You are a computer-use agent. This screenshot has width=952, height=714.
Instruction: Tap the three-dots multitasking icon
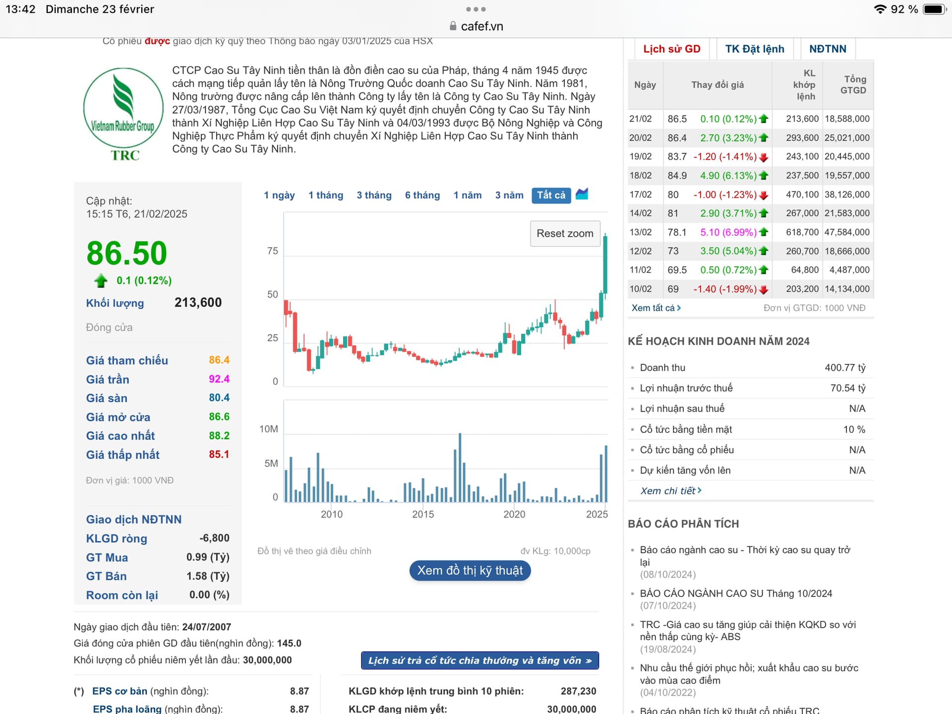click(476, 9)
